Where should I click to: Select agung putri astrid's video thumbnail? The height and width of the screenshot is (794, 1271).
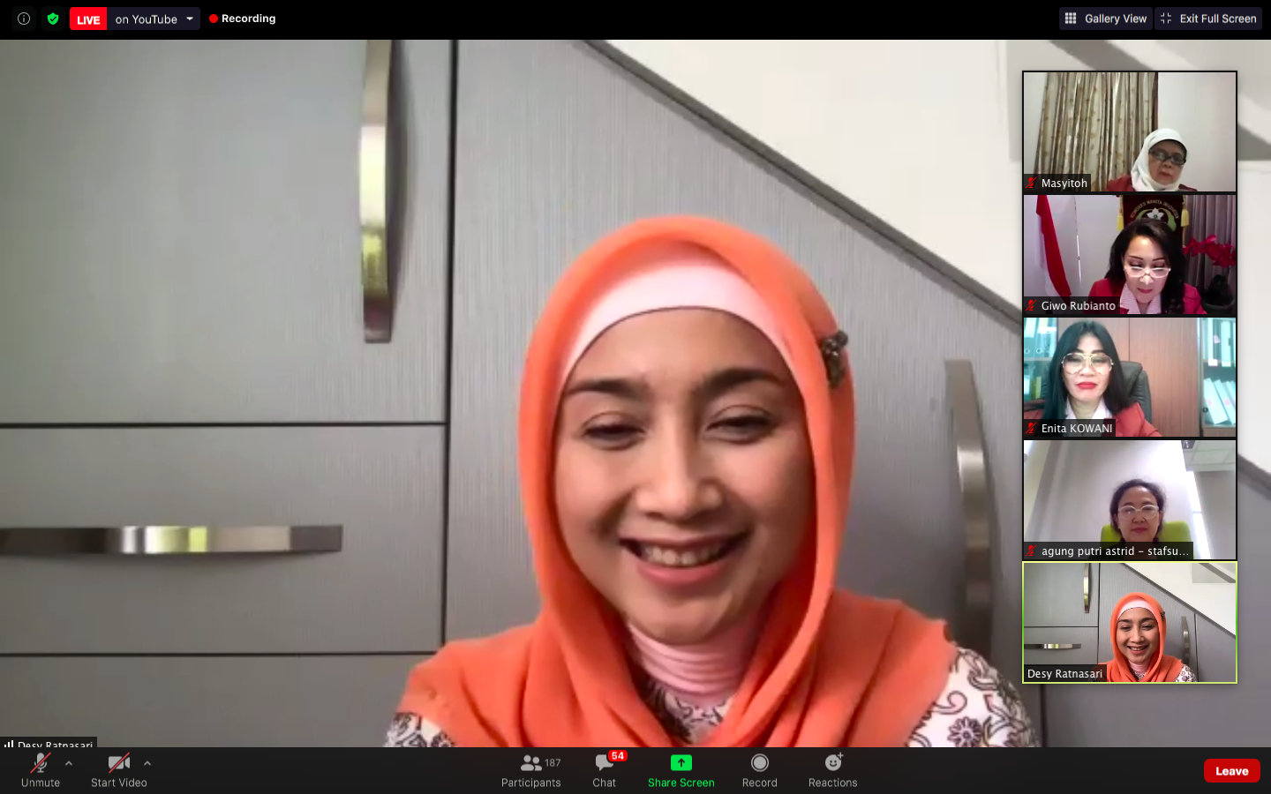tap(1129, 499)
